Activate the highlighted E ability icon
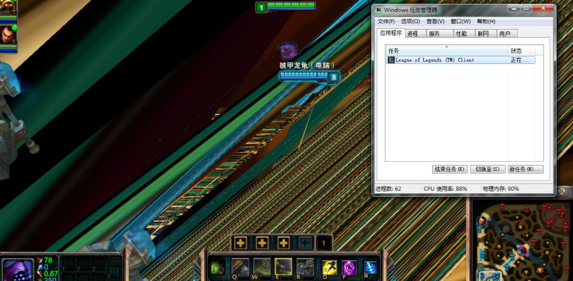Screen dimensions: 573x281 284,266
